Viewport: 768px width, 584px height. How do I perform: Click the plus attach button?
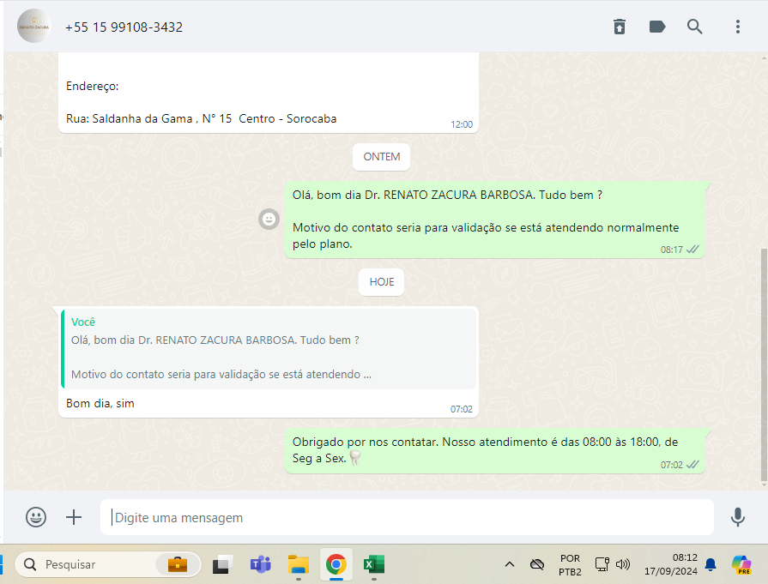74,517
